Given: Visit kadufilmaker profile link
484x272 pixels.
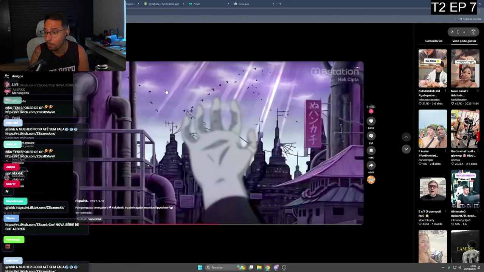Looking at the screenshot, I should click(x=459, y=100).
